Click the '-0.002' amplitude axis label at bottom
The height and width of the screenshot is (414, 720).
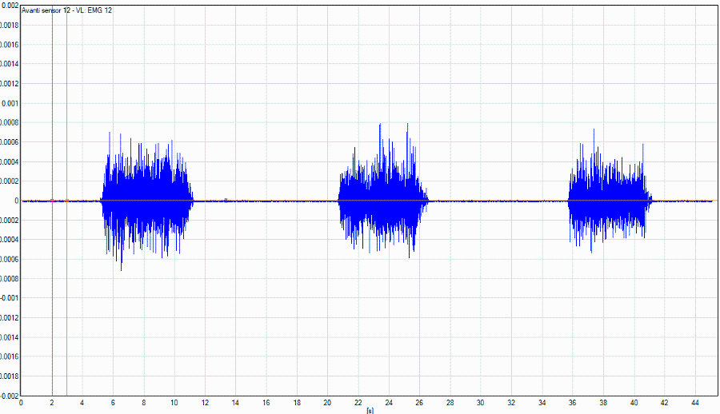pos(9,396)
